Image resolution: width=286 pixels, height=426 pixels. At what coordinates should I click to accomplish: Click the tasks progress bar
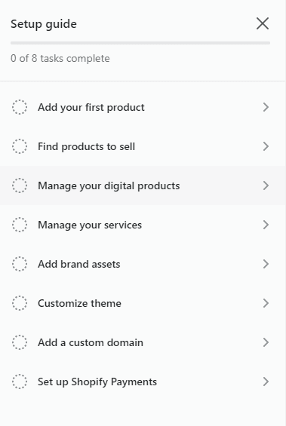coord(140,43)
